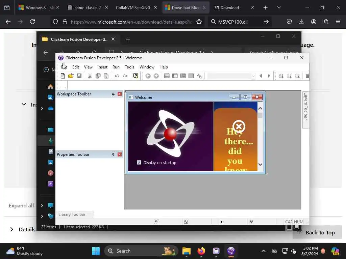Screen dimensions: 346x259
Task: Open File Explorer from the taskbar
Action: [x=187, y=251]
